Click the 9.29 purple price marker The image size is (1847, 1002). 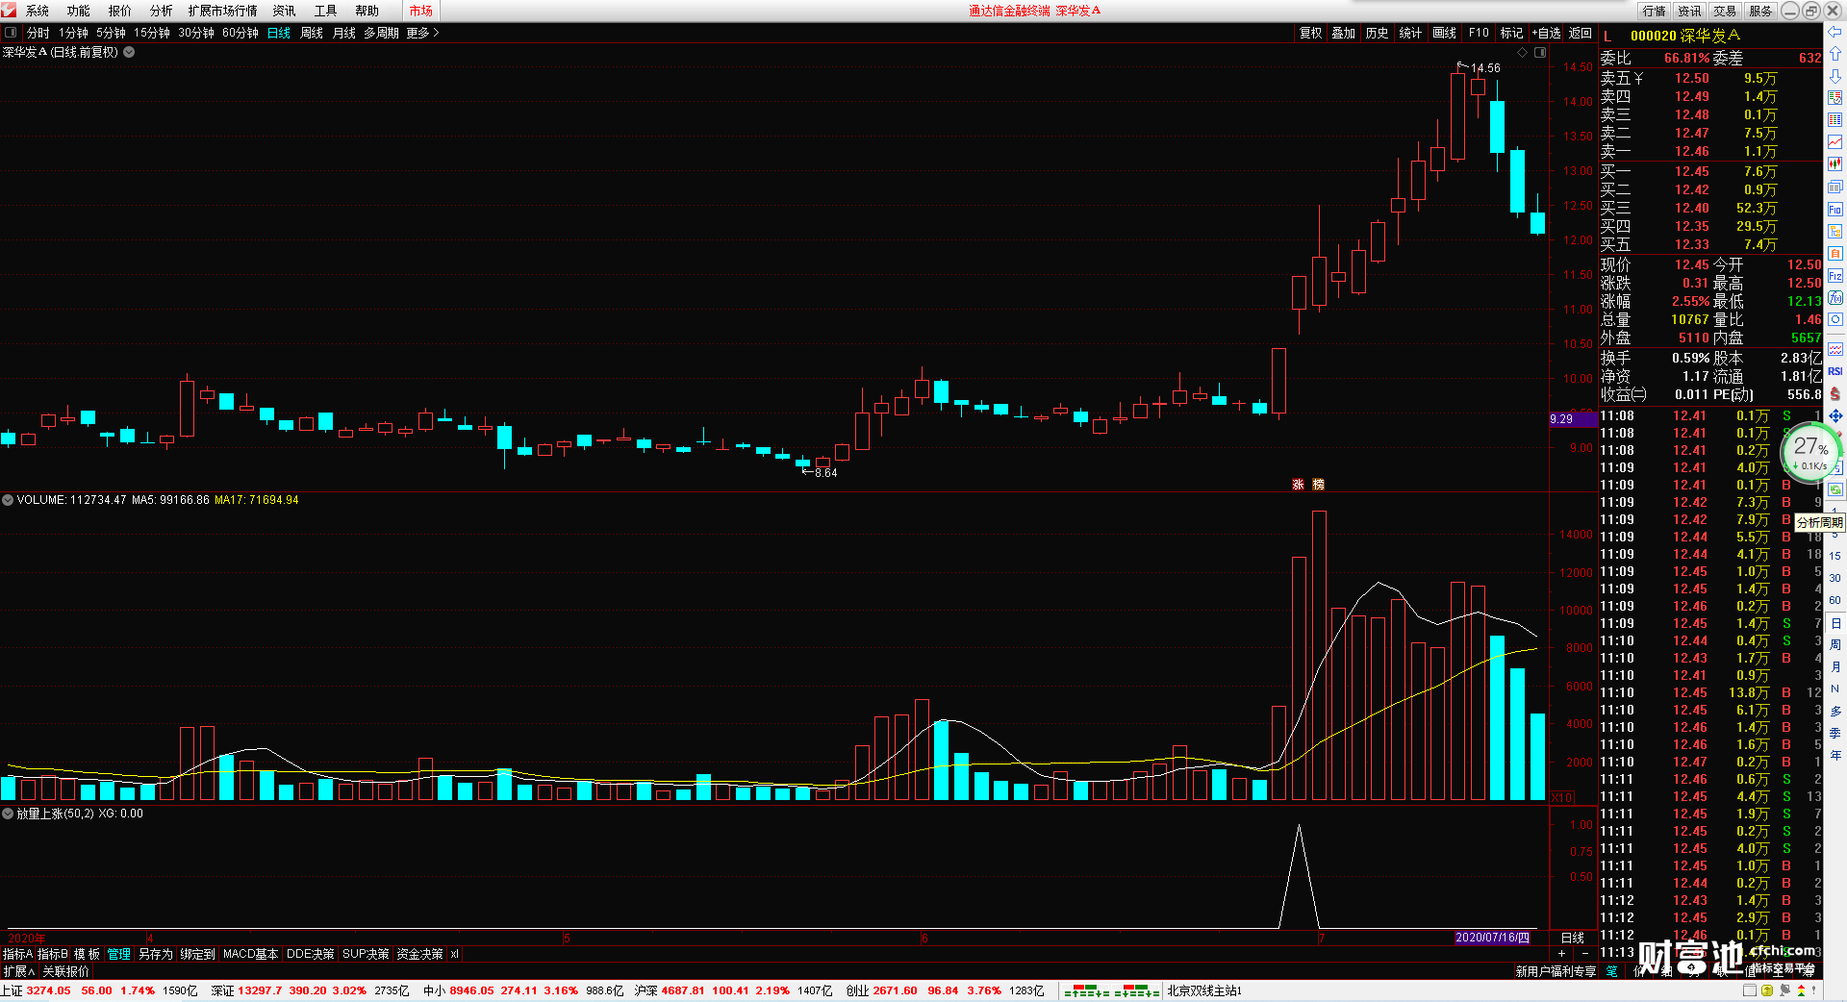pyautogui.click(x=1572, y=419)
